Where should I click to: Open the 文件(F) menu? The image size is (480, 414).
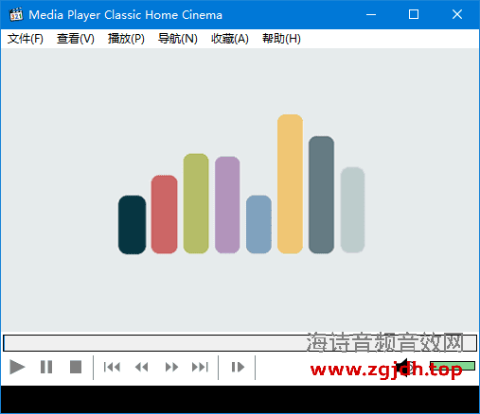click(x=26, y=39)
